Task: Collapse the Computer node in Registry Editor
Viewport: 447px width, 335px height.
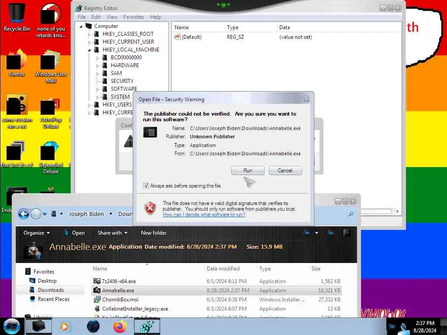Action: click(x=81, y=26)
